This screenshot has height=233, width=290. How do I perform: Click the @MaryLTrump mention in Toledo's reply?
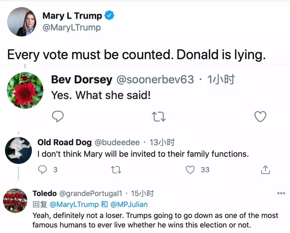tap(74, 204)
